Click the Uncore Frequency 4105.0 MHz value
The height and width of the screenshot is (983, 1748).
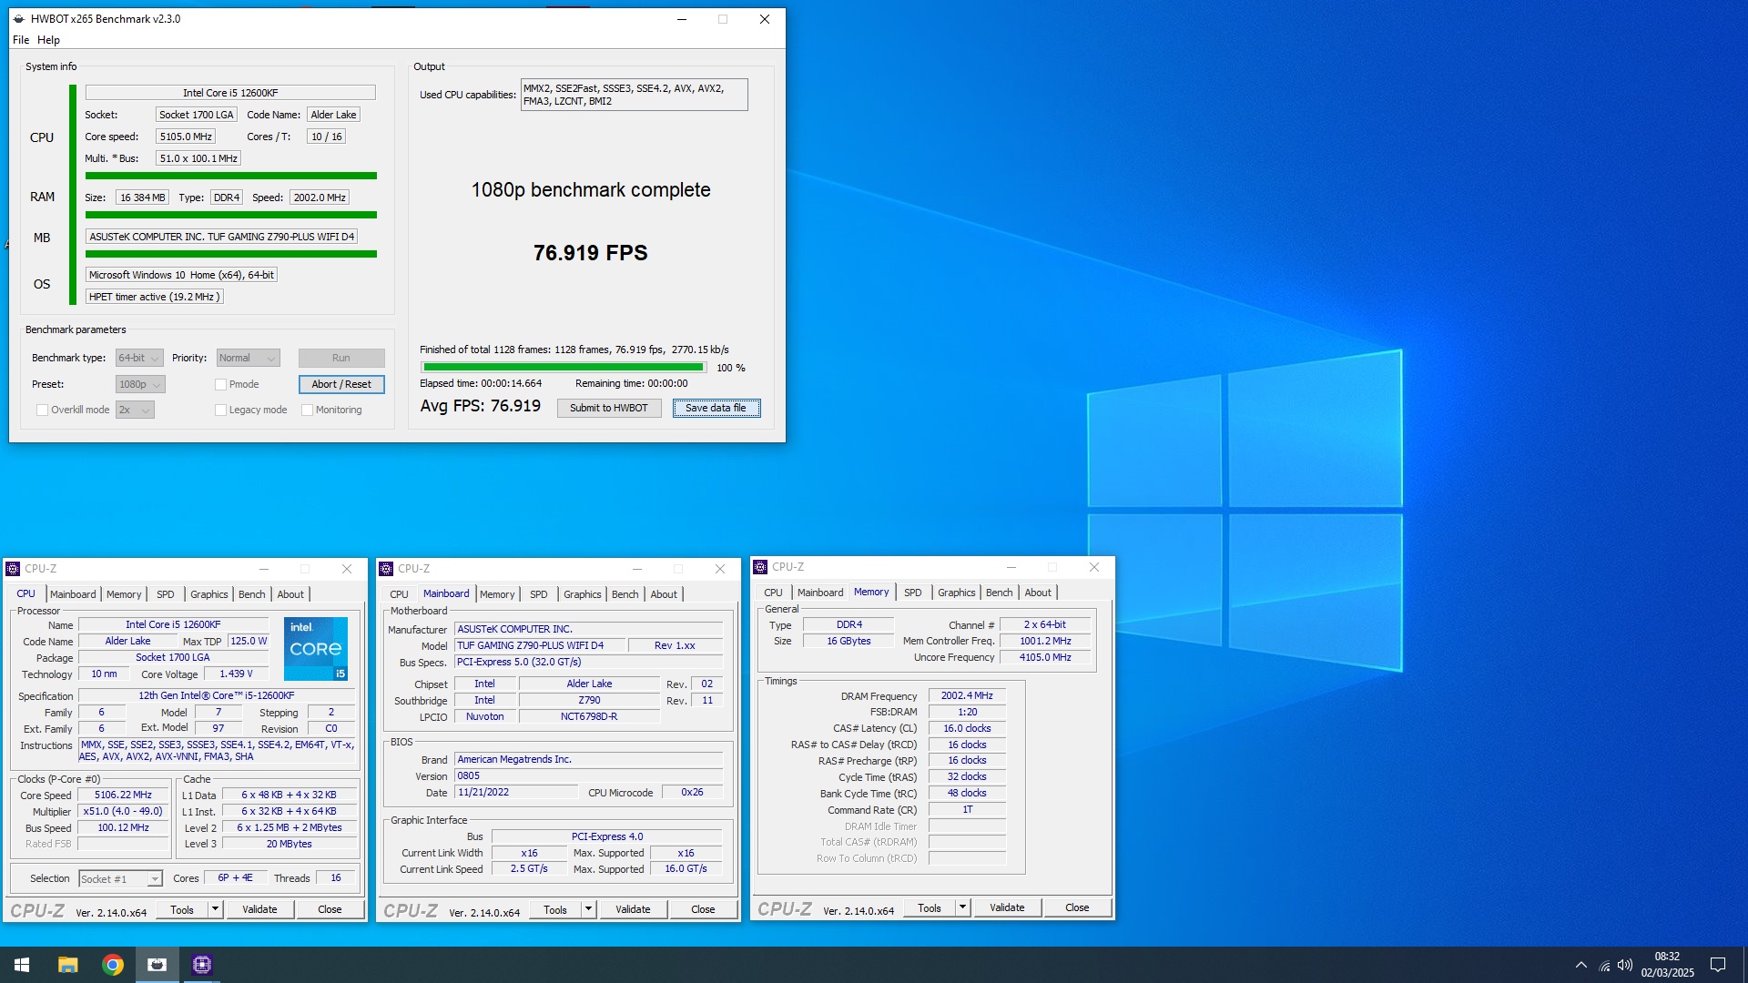(1045, 658)
